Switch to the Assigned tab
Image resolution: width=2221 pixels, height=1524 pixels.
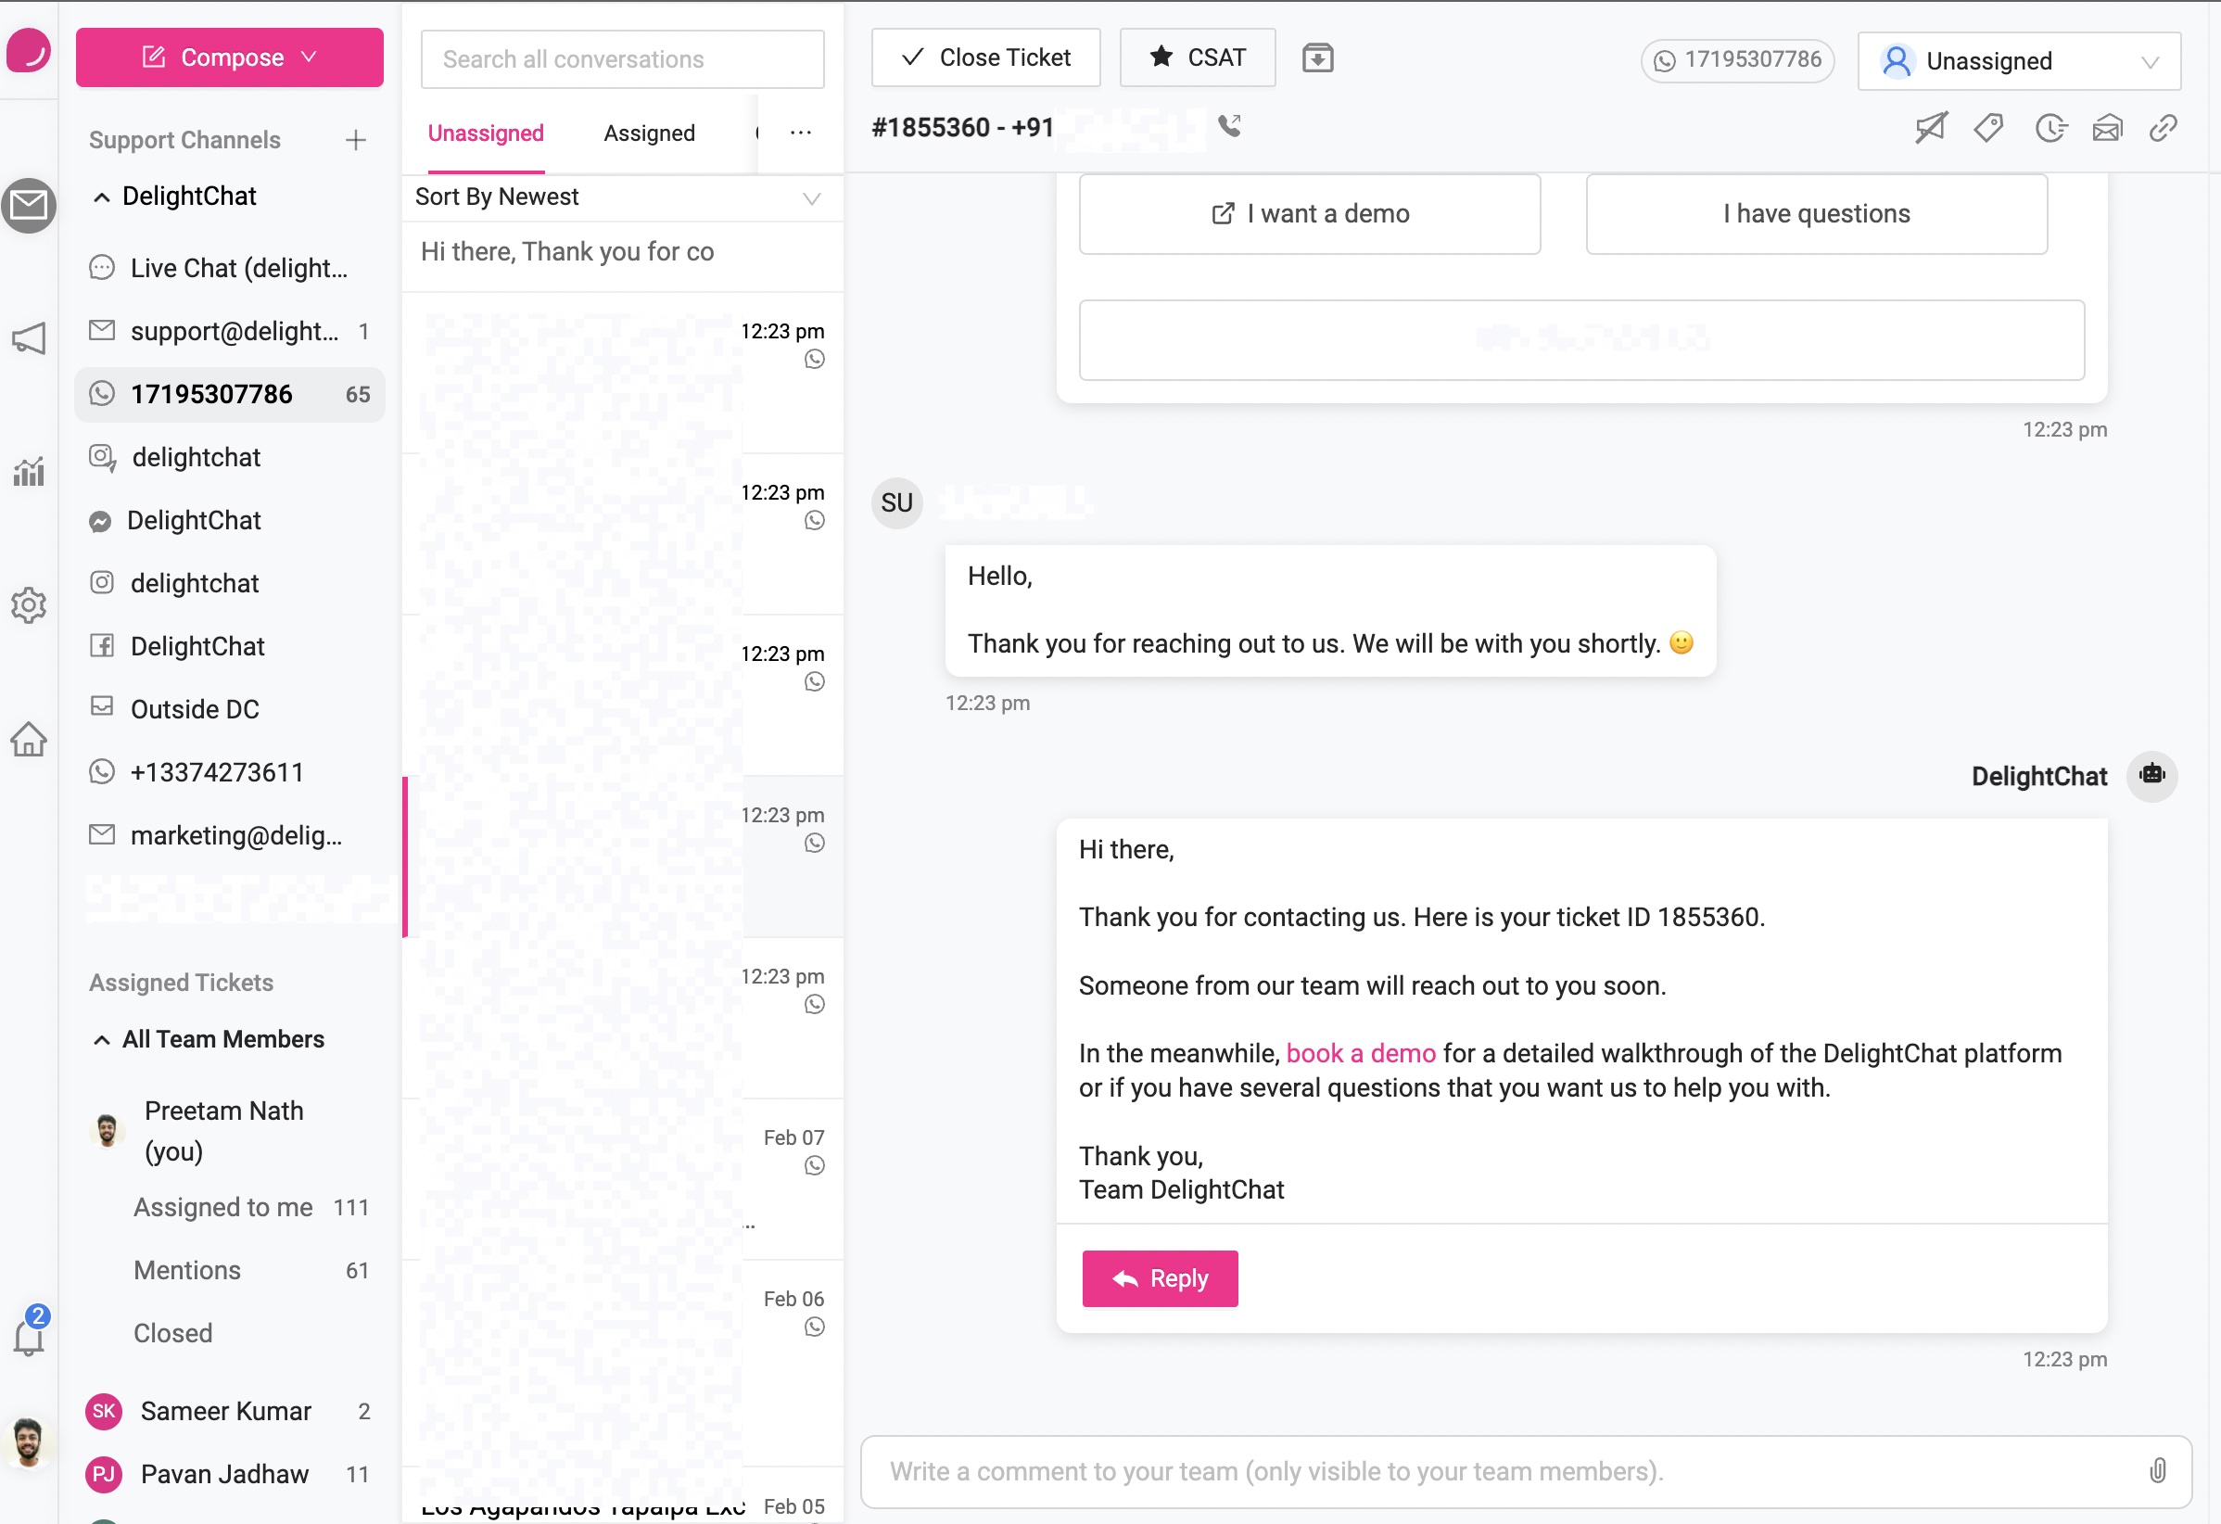[649, 133]
